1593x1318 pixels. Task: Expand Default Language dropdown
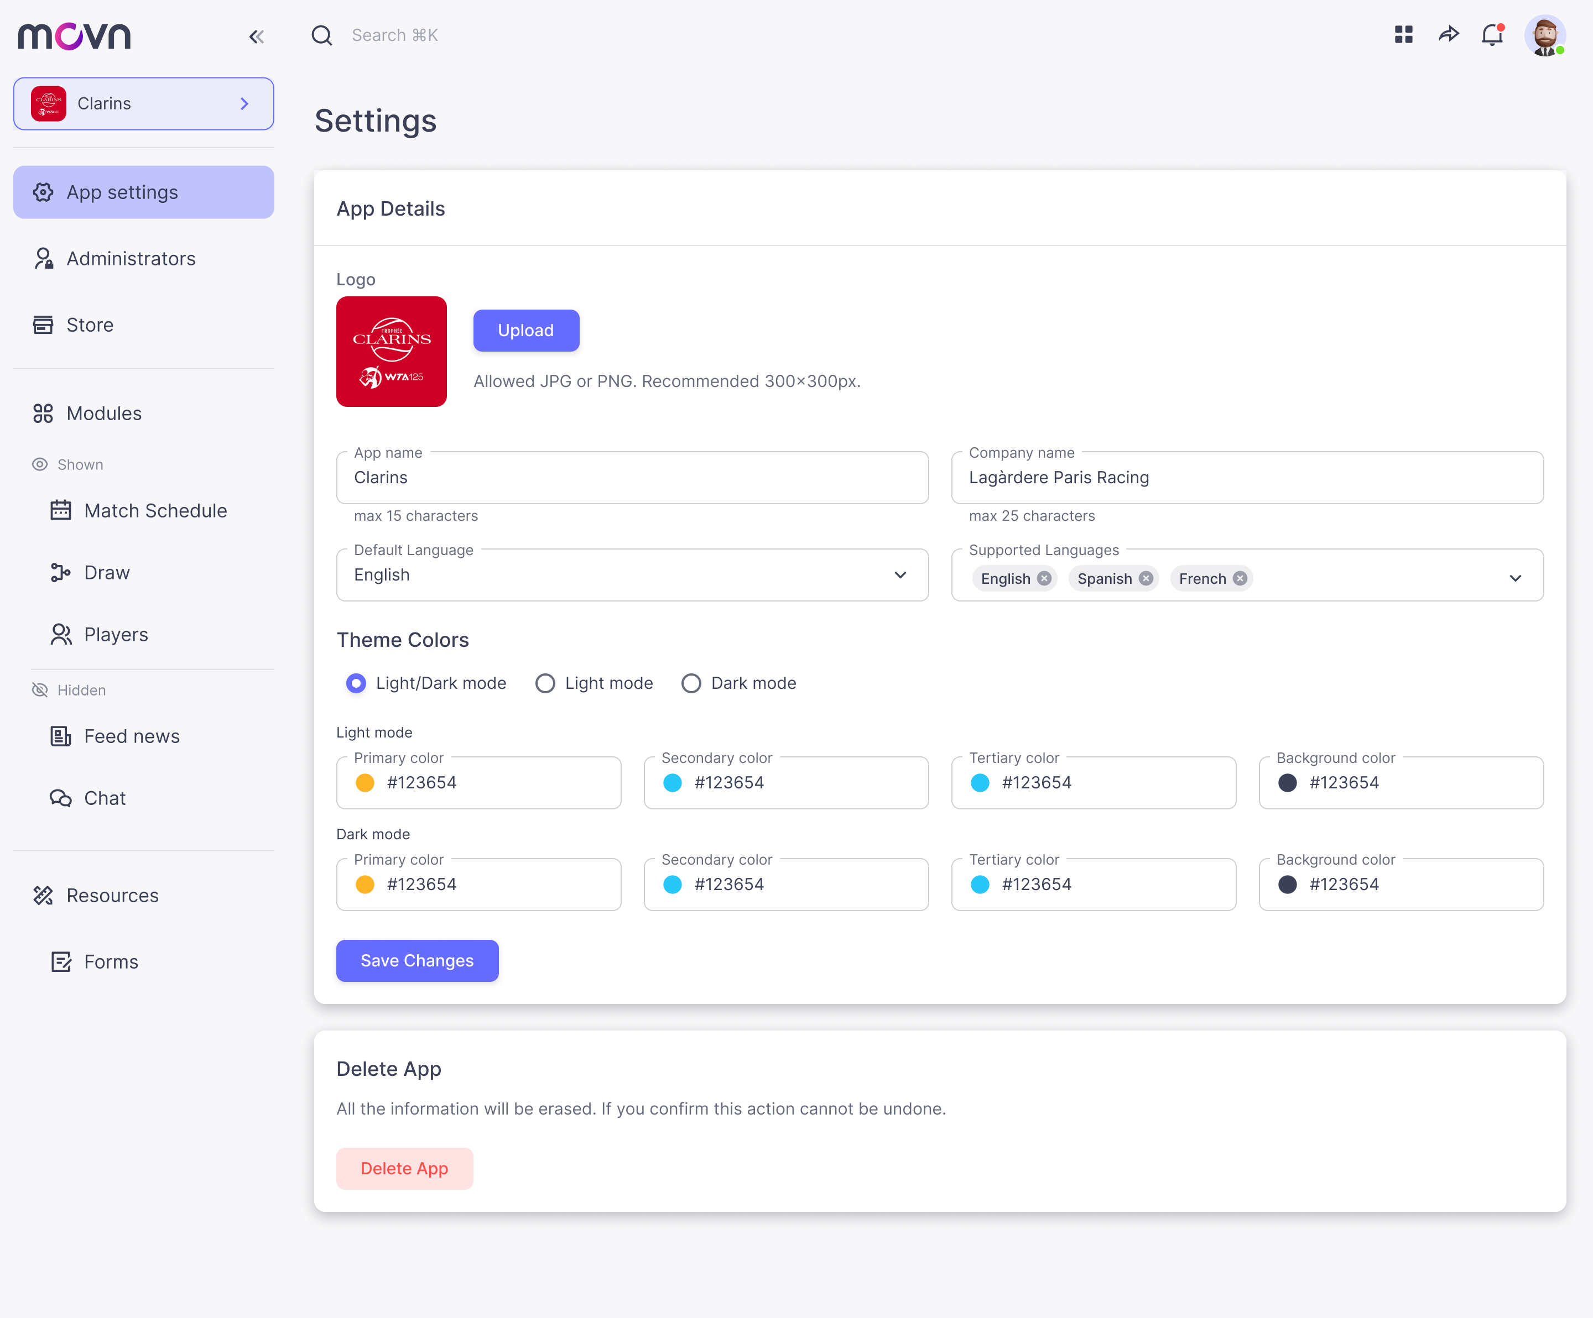[900, 575]
